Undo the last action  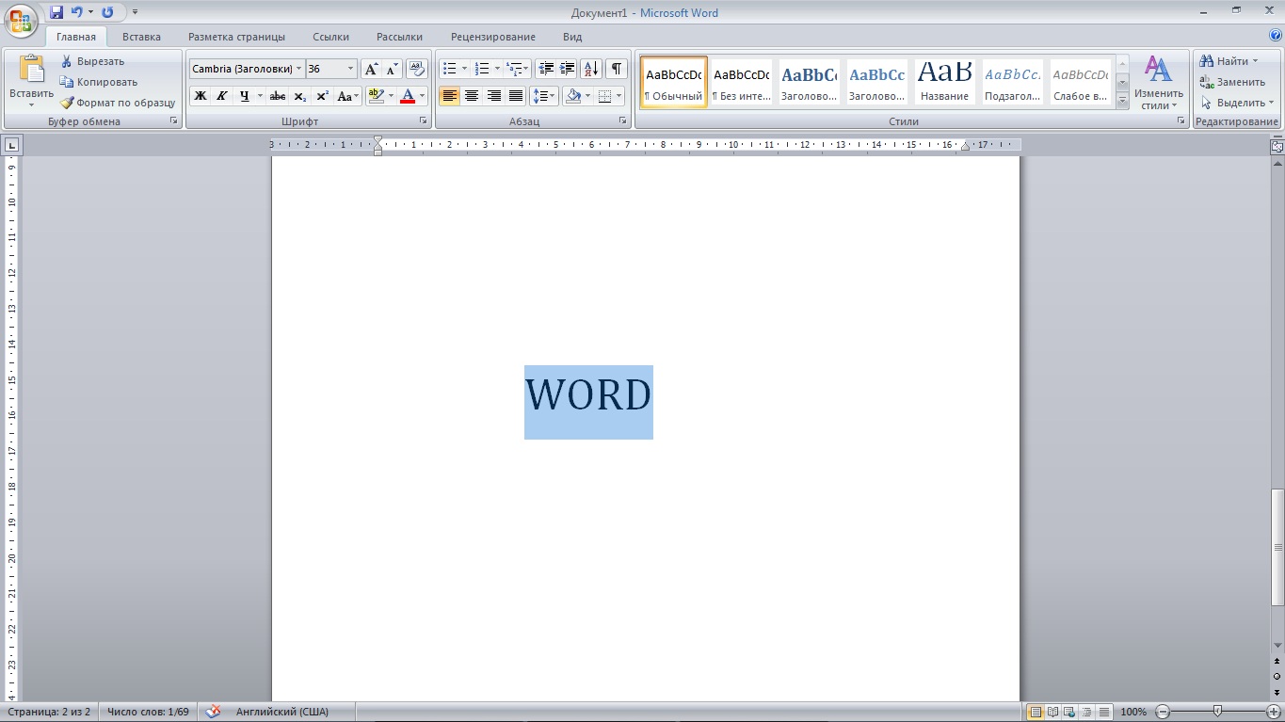click(77, 12)
